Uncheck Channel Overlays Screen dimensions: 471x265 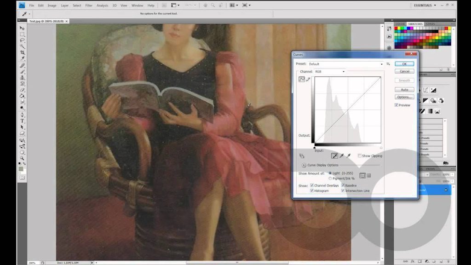coord(312,185)
